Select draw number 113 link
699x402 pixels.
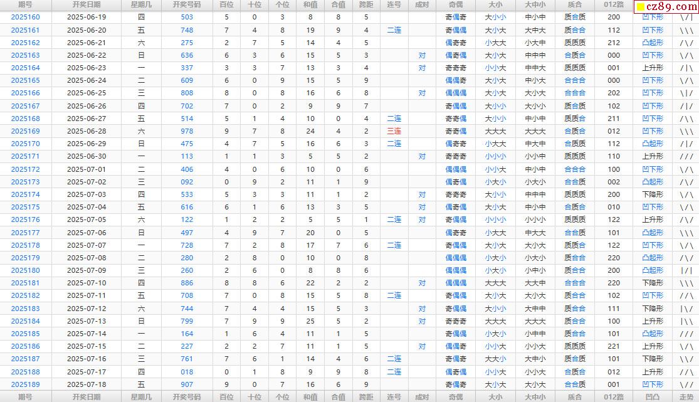187,156
